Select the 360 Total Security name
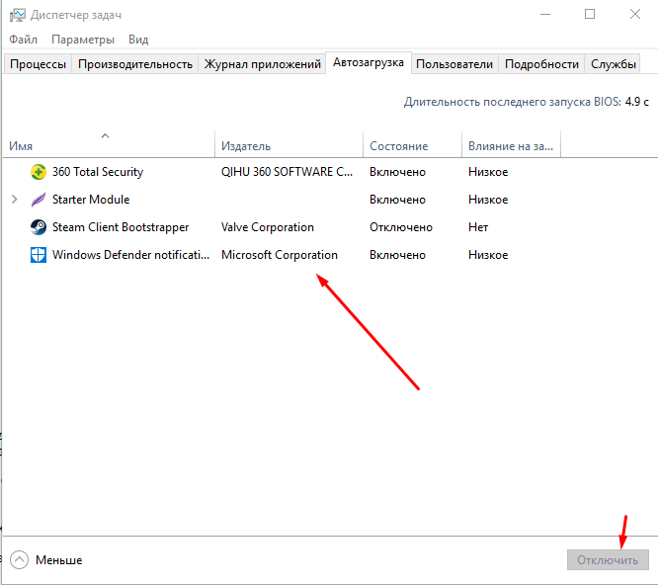The width and height of the screenshot is (658, 585). [98, 172]
